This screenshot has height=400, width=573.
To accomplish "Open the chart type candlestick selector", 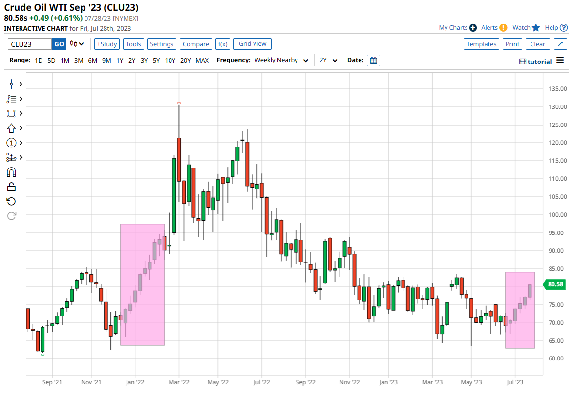I will coord(77,44).
